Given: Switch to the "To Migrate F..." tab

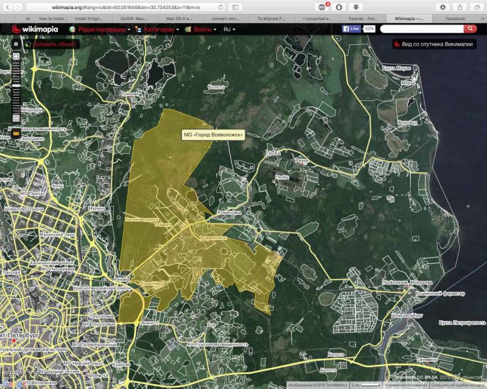Looking at the screenshot, I should (x=271, y=19).
